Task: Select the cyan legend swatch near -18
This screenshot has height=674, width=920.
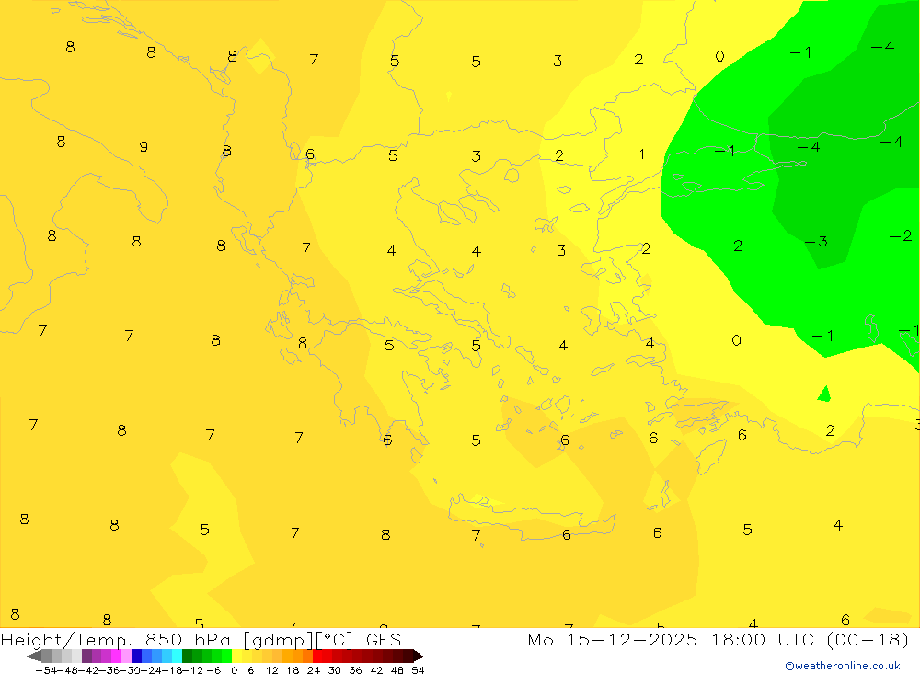Action: click(177, 656)
